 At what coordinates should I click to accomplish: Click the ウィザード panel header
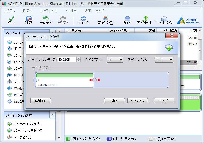(x=27, y=34)
